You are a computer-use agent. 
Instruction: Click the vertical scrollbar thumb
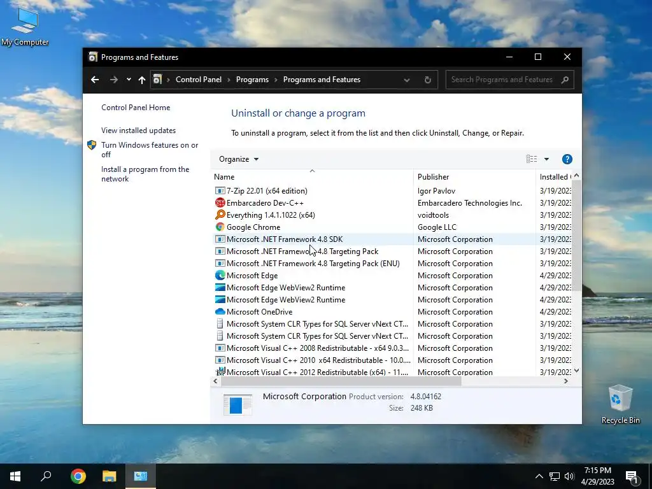(576, 236)
